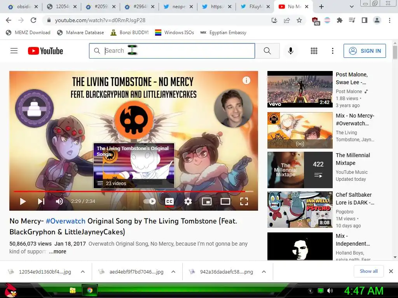Switch to the #2059 browser tab

(101, 7)
